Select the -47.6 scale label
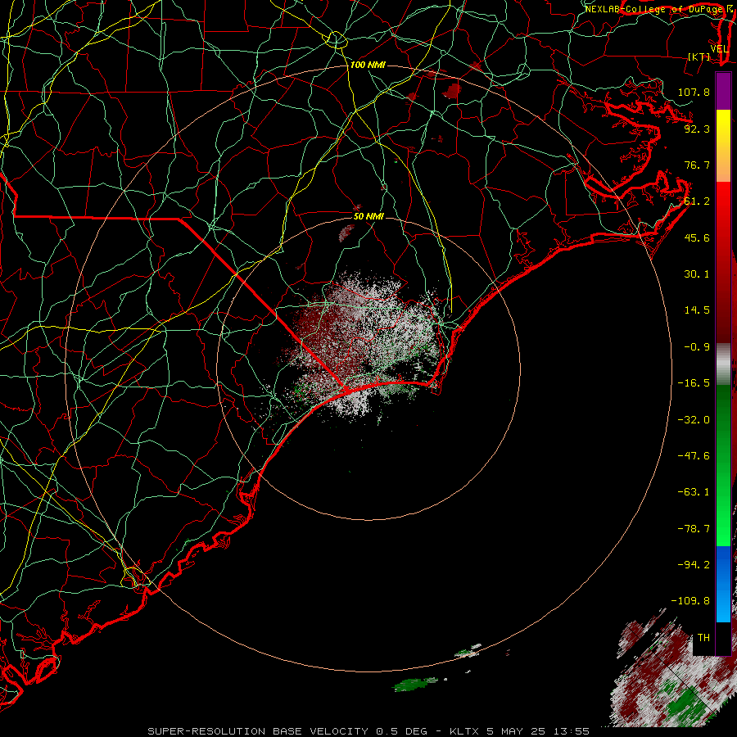737x737 pixels. coord(694,456)
